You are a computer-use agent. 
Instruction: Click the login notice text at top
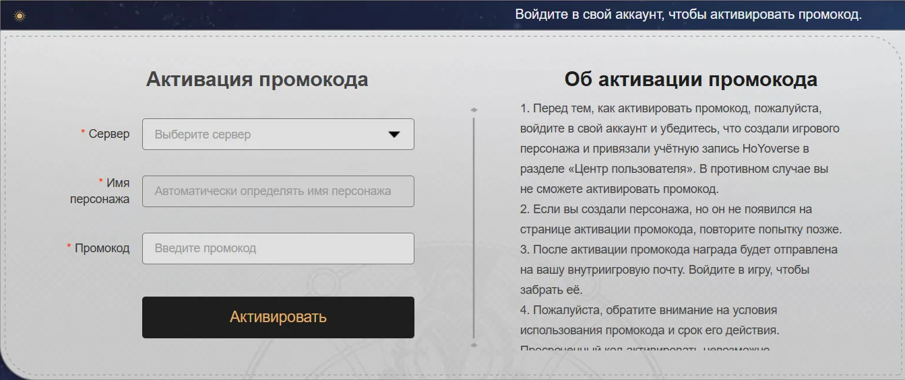point(689,14)
